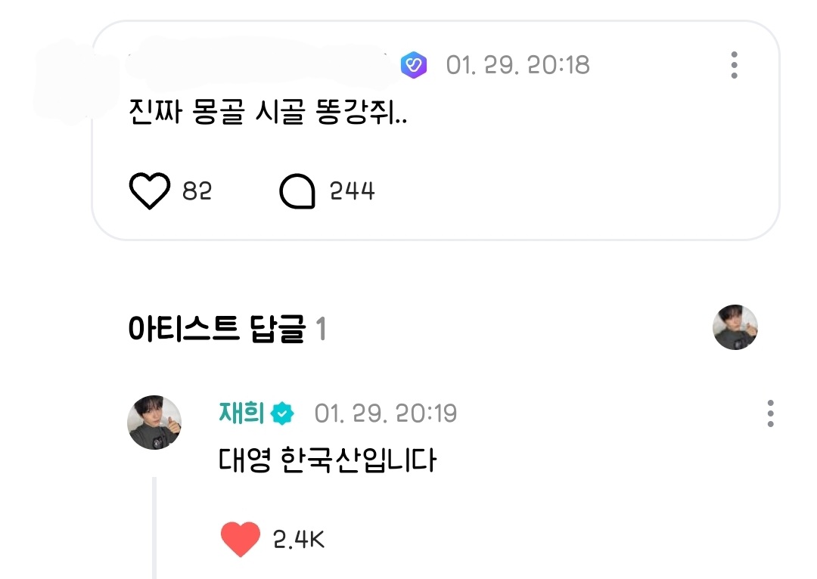This screenshot has width=817, height=579.
Task: Click the purple membership badge icon
Action: [x=414, y=65]
